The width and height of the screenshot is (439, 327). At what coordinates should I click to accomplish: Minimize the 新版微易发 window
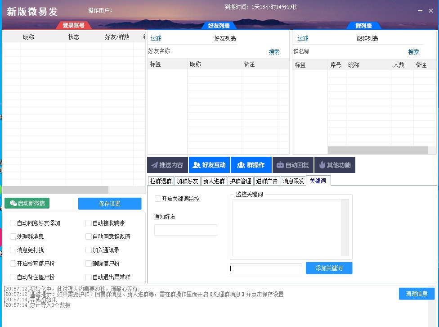(x=420, y=11)
